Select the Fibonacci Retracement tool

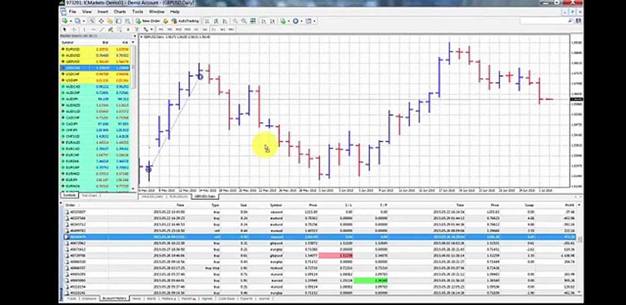click(x=120, y=29)
